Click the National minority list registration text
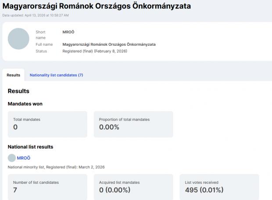This screenshot has width=272, height=200. [56, 167]
